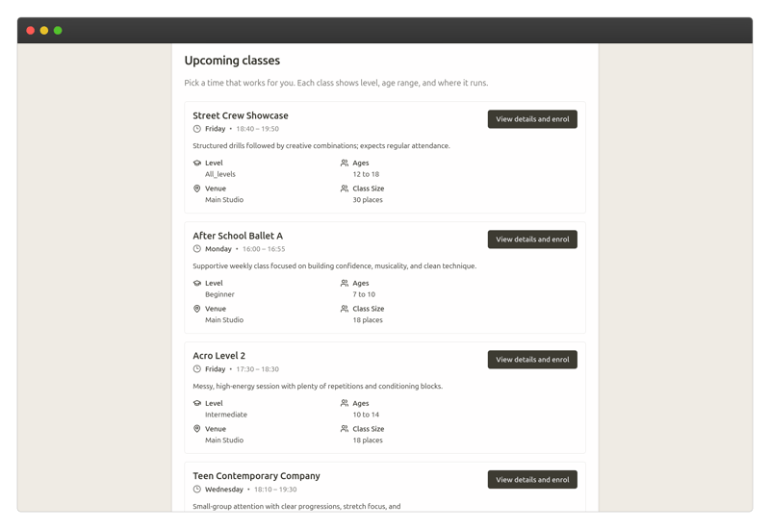Click the 17:30 – 18:30 time text
Screen dimensions: 770x529
click(x=257, y=369)
